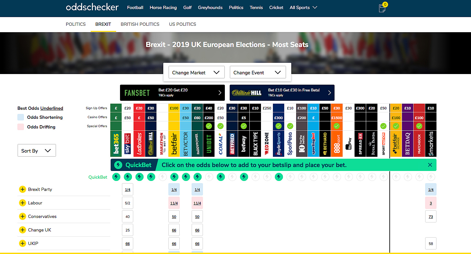Switch to the BRITISH POLITICS tab
The height and width of the screenshot is (254, 471).
coord(140,24)
